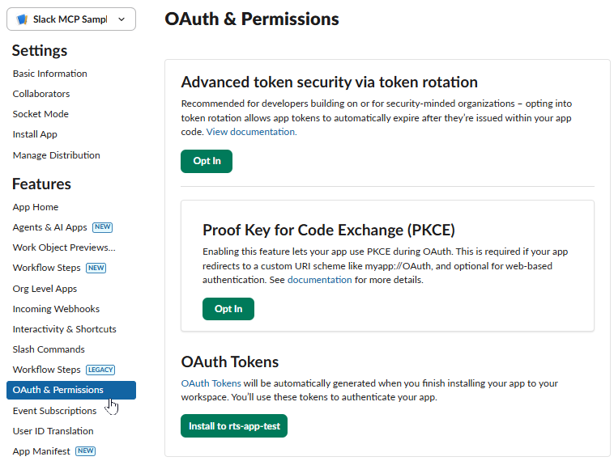
Task: Open Socket Mode settings
Action: 41,114
